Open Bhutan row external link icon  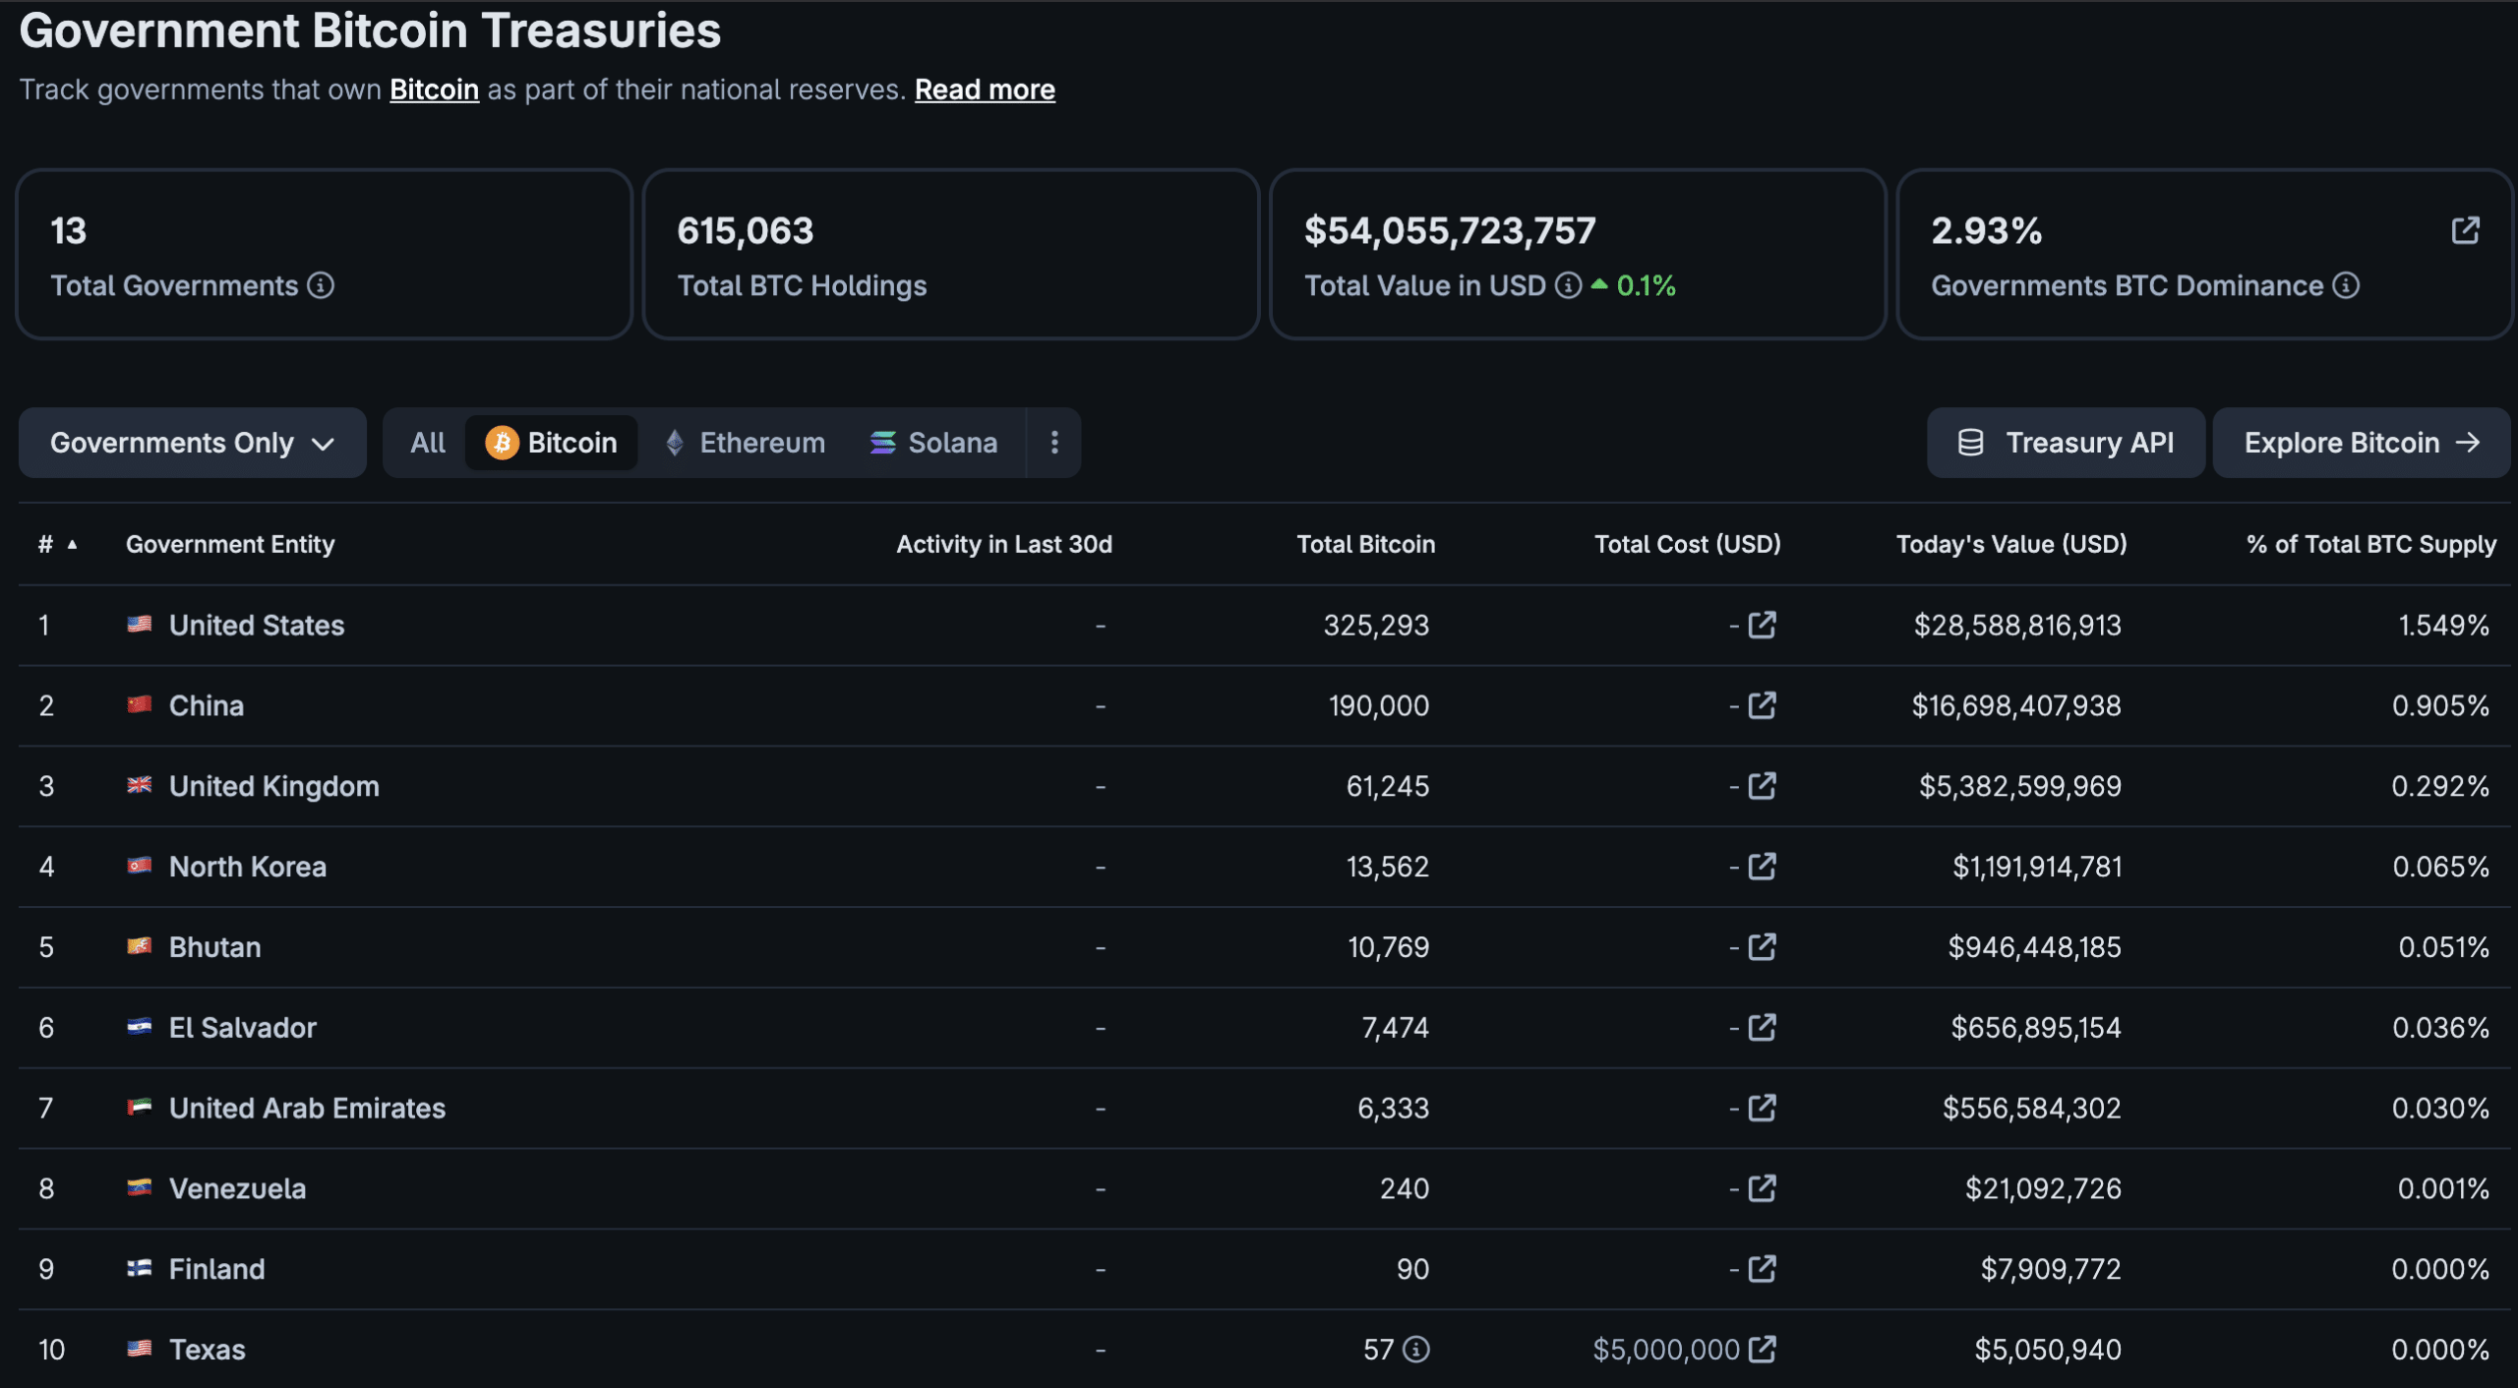pyautogui.click(x=1762, y=946)
